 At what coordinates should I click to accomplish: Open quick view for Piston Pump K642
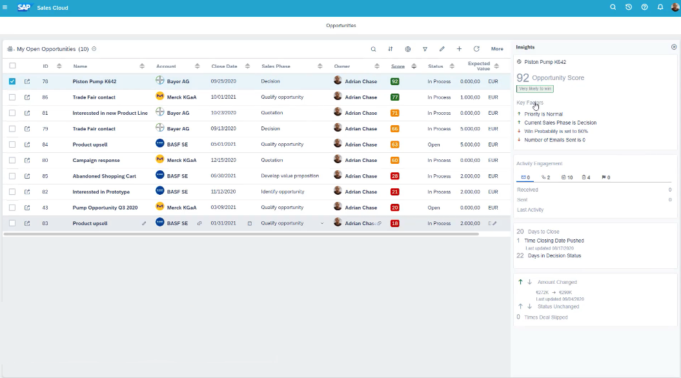(27, 81)
